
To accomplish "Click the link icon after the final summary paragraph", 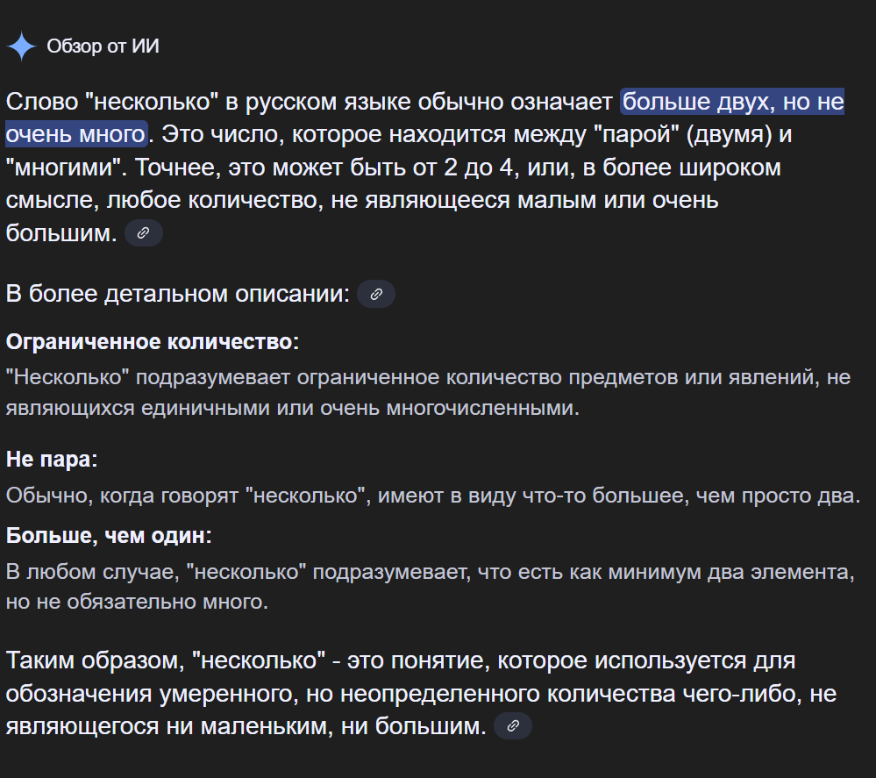I will point(513,726).
